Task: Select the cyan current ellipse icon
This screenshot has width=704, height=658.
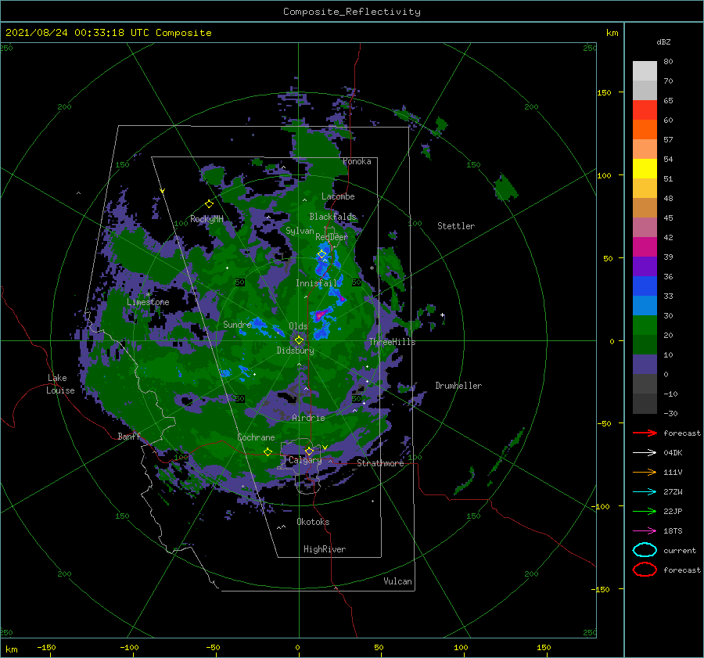Action: pos(645,550)
